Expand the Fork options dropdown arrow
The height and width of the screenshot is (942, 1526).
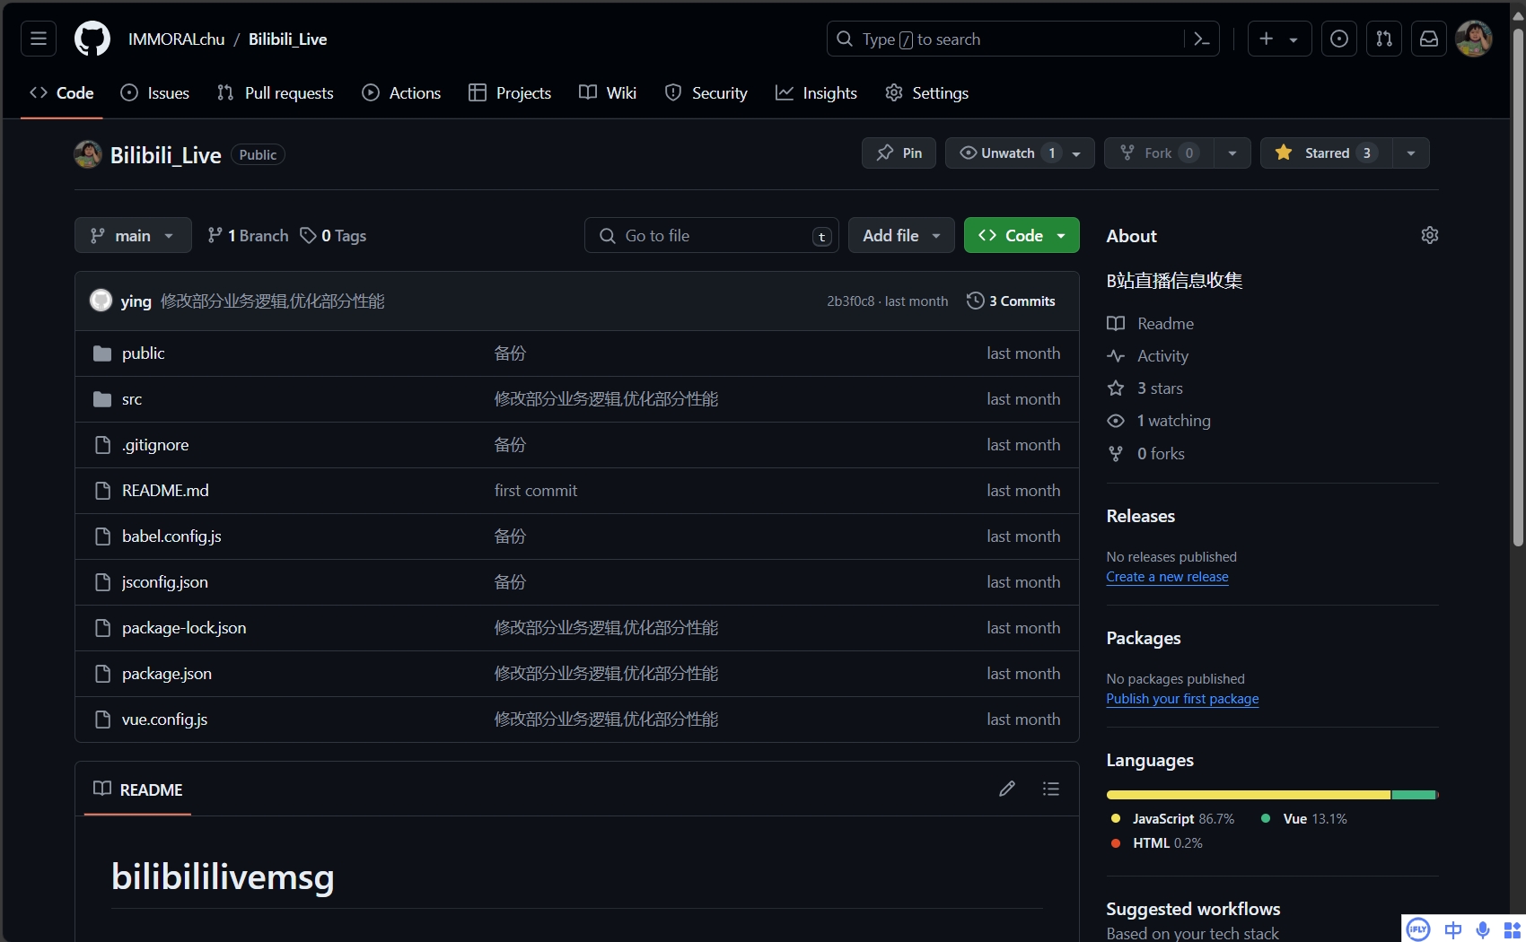pyautogui.click(x=1232, y=153)
